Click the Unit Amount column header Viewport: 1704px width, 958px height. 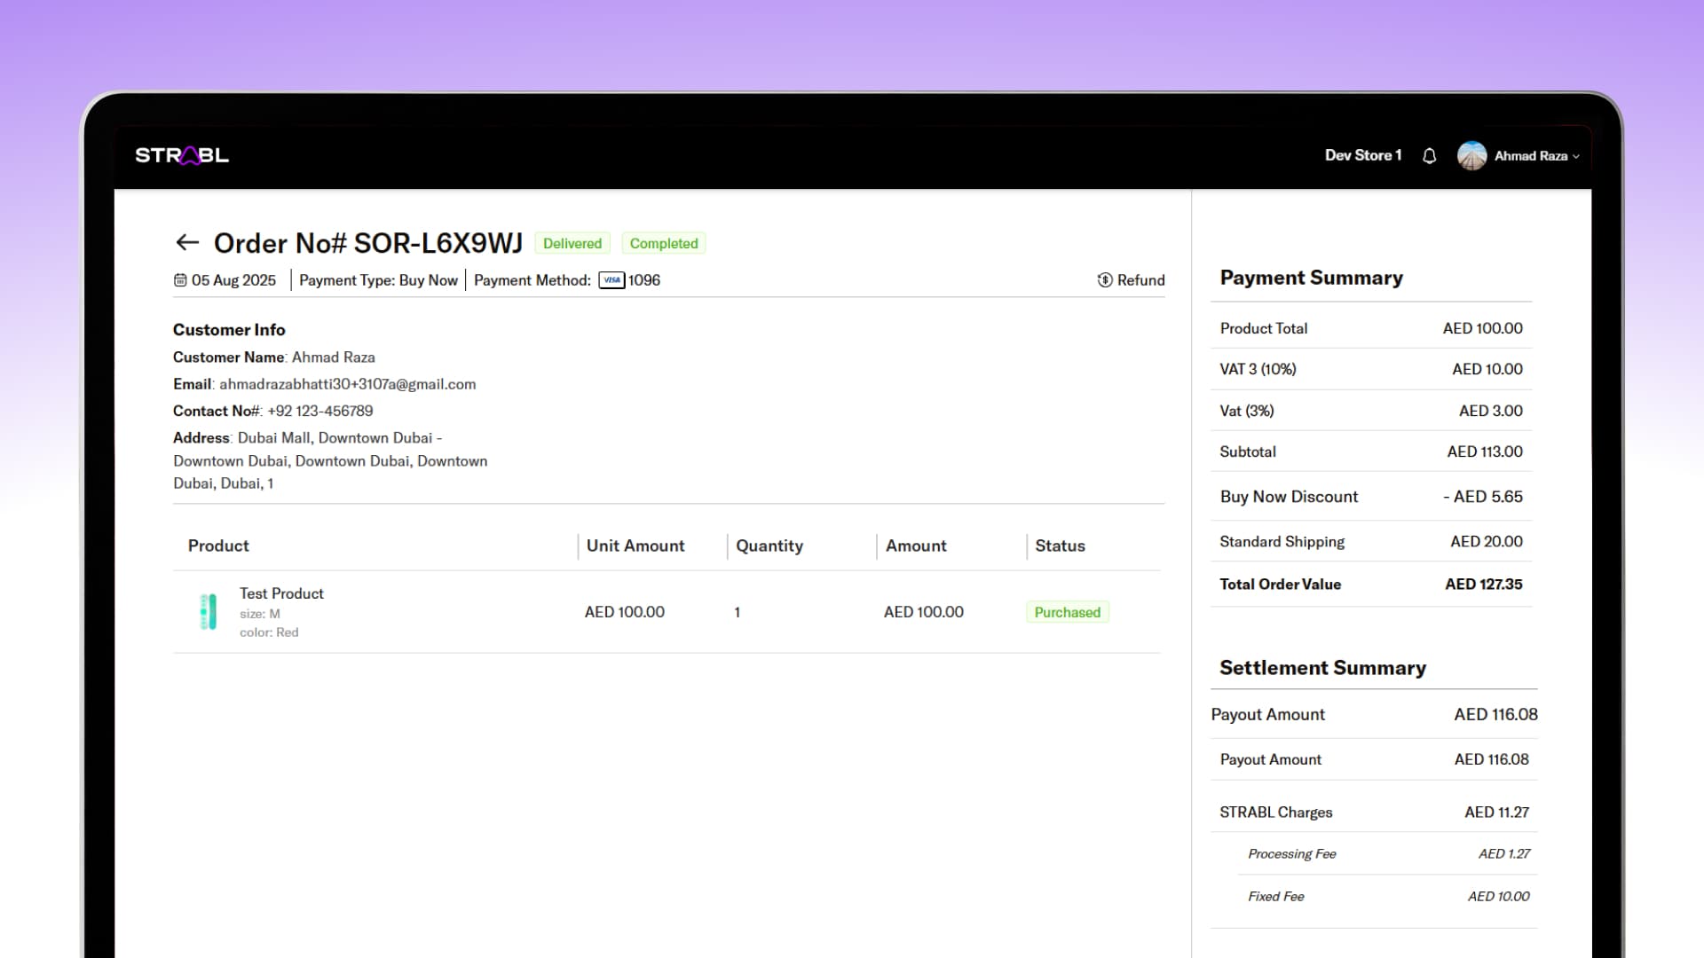(635, 546)
